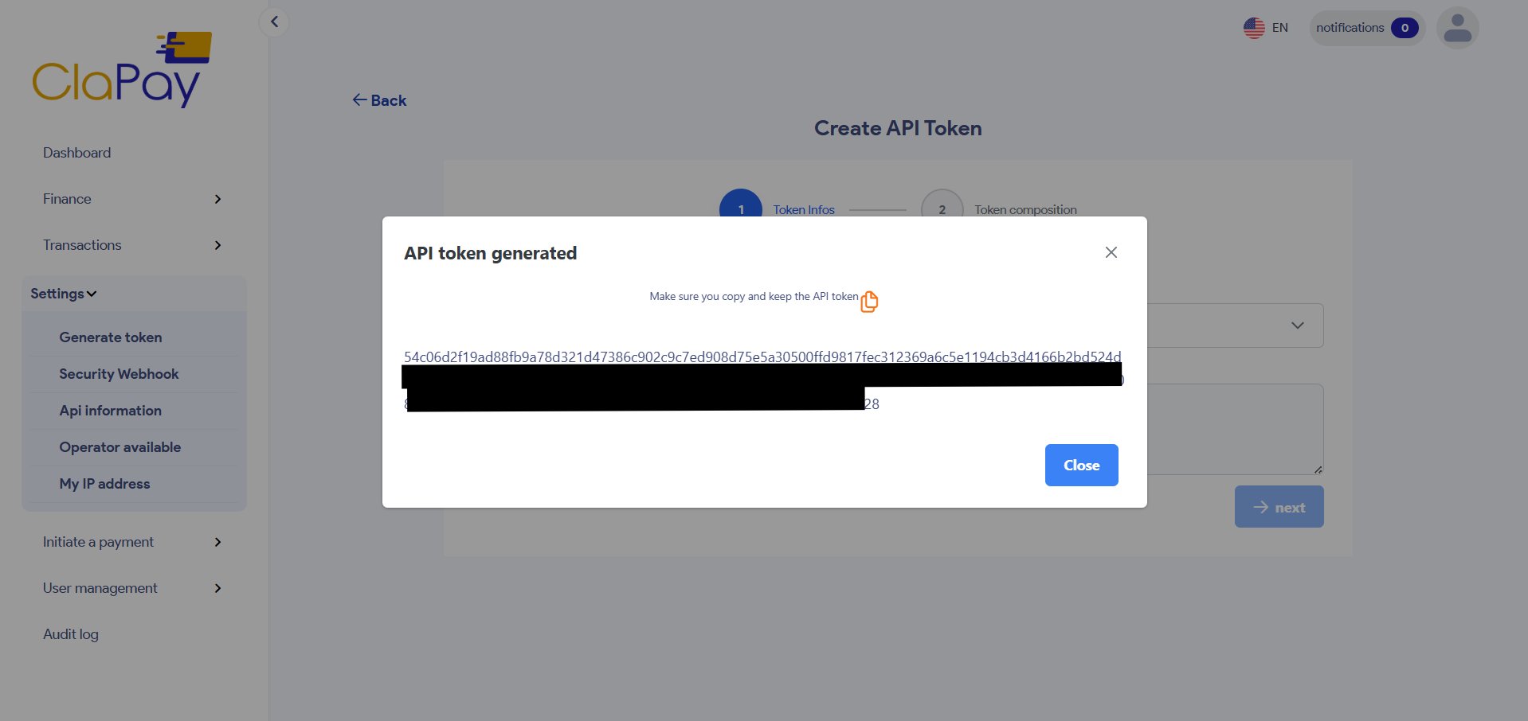The width and height of the screenshot is (1528, 721).
Task: Close the API token generated dialog
Action: (1081, 465)
